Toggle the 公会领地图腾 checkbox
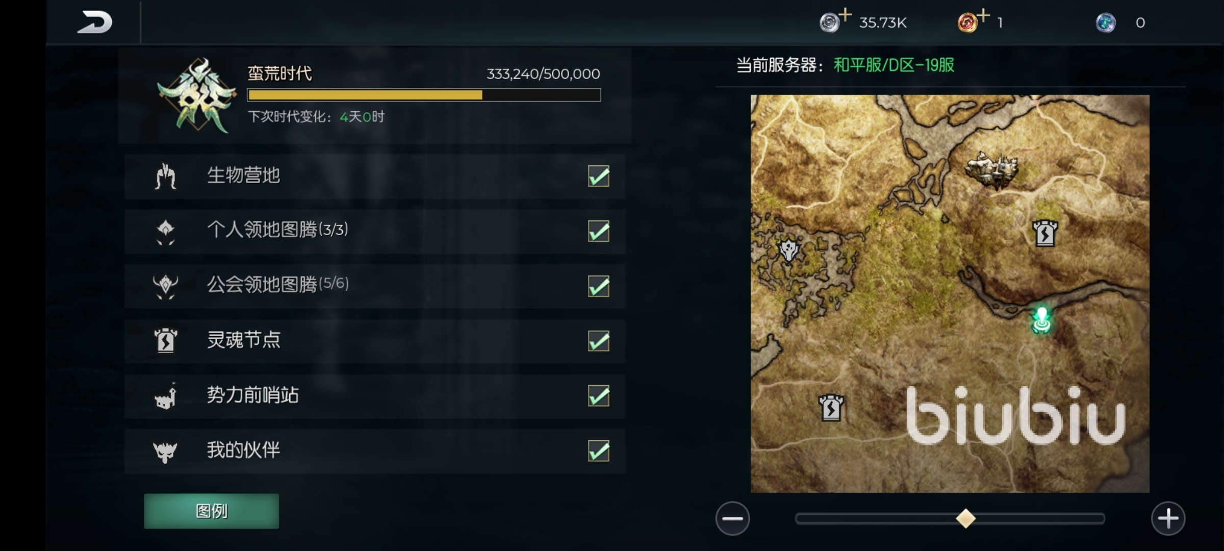 pos(599,286)
